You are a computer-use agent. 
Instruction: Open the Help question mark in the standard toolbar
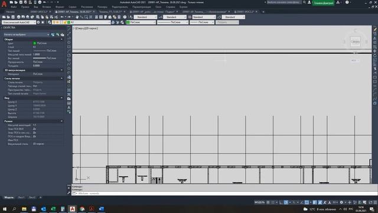point(125,17)
